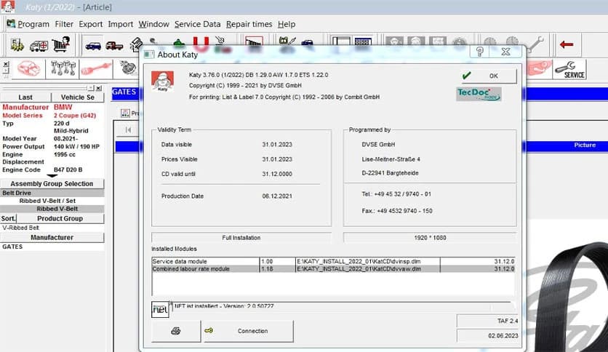Click the red back arrow icon
Image resolution: width=608 pixels, height=352 pixels.
[x=566, y=45]
